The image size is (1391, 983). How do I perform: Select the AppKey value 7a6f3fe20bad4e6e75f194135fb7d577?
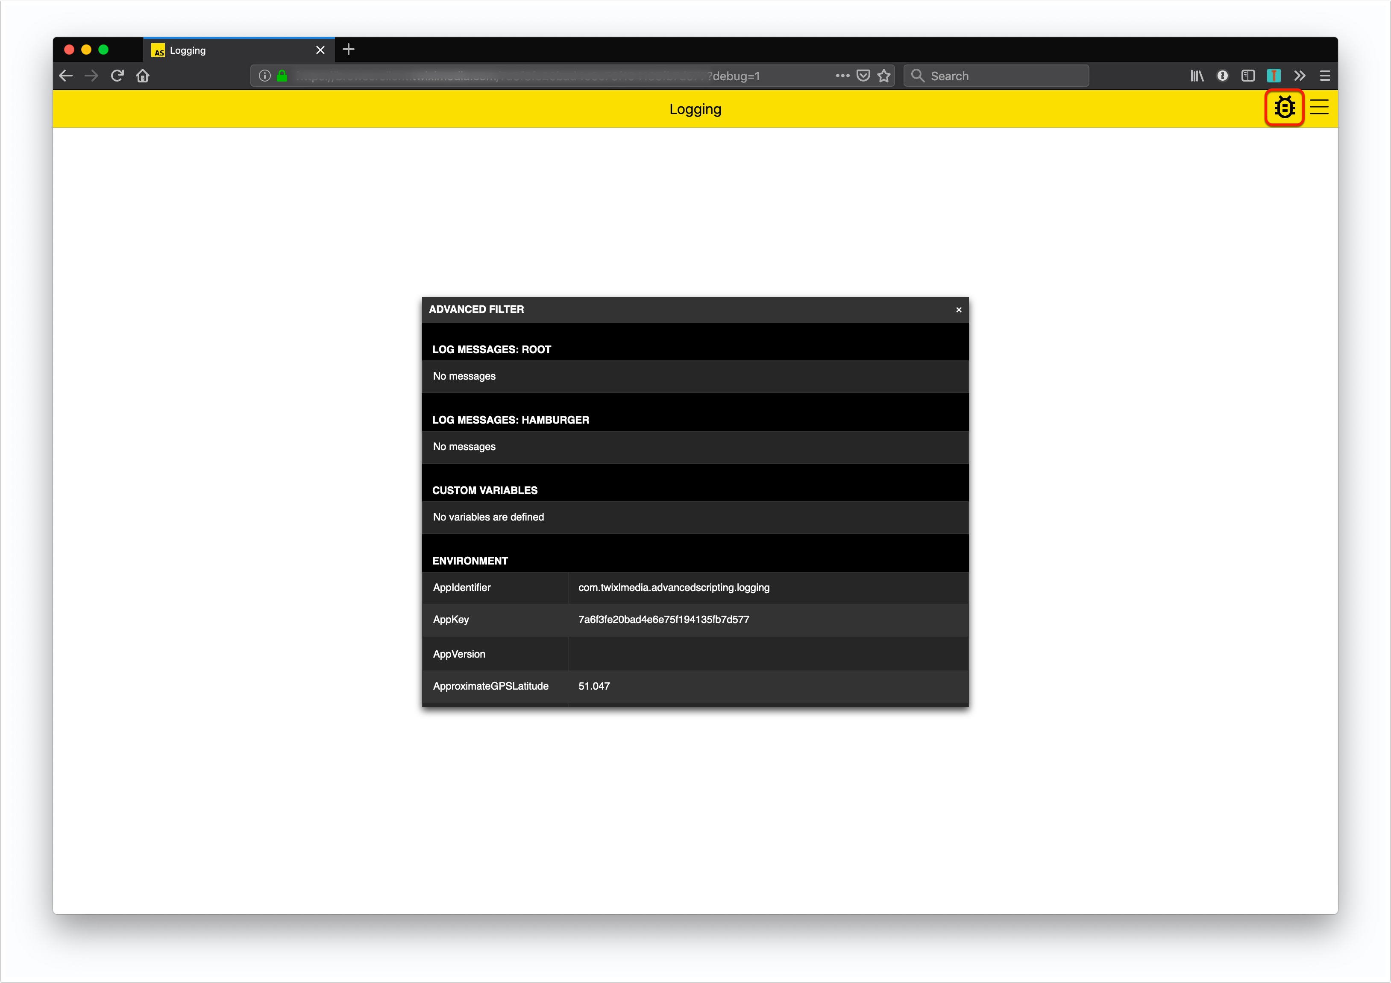click(663, 620)
